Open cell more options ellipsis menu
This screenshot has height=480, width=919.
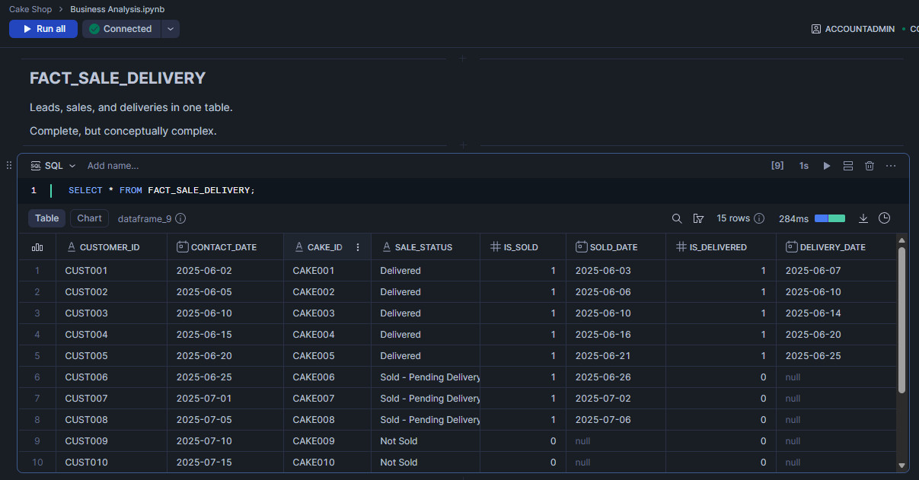click(x=891, y=166)
